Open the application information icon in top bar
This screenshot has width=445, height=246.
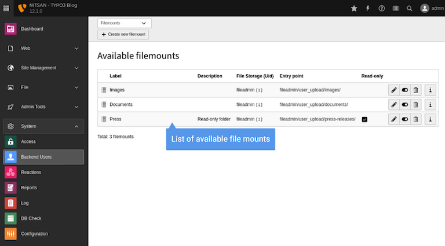pos(396,8)
